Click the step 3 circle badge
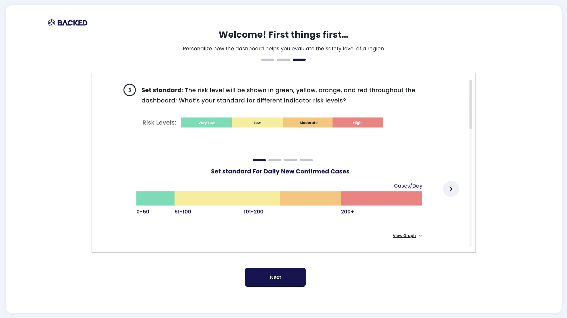 (130, 90)
